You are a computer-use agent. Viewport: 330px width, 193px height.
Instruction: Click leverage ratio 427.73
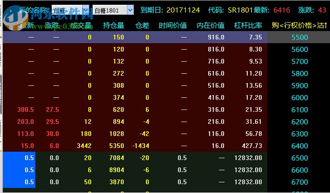coord(252,146)
